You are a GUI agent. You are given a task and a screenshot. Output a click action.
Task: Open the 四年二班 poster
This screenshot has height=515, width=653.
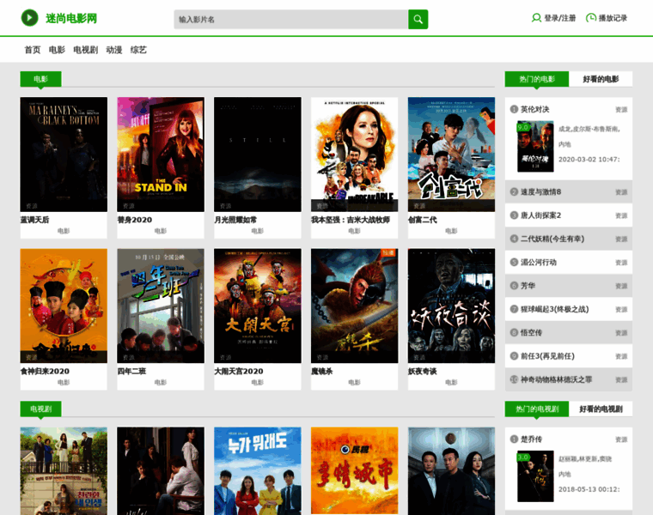point(161,306)
